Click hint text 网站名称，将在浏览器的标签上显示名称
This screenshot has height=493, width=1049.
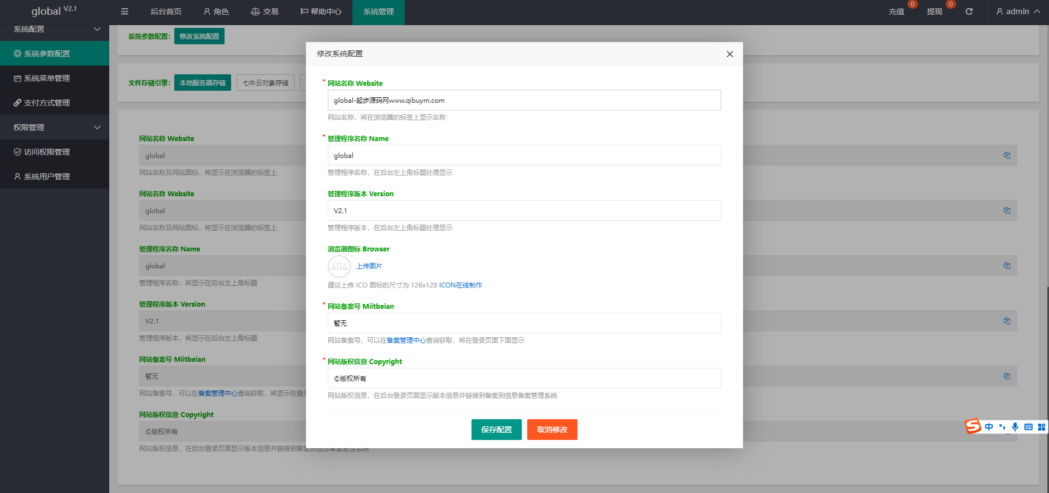(x=387, y=118)
